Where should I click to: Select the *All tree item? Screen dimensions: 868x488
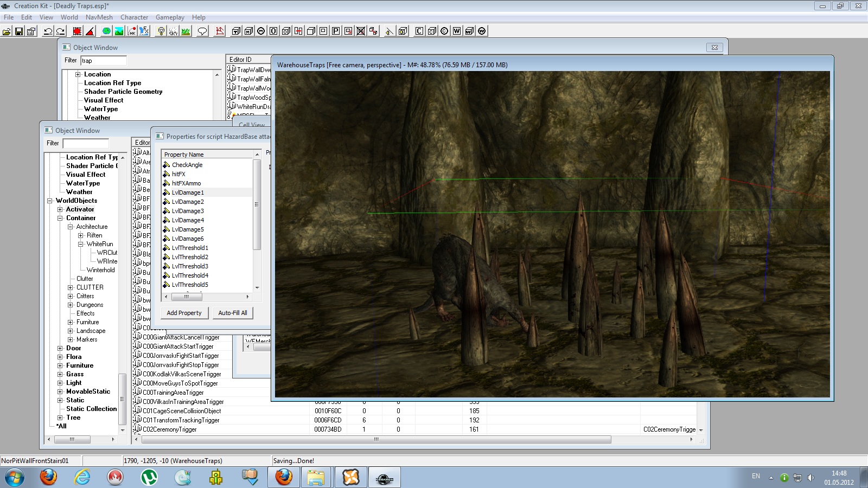click(61, 426)
